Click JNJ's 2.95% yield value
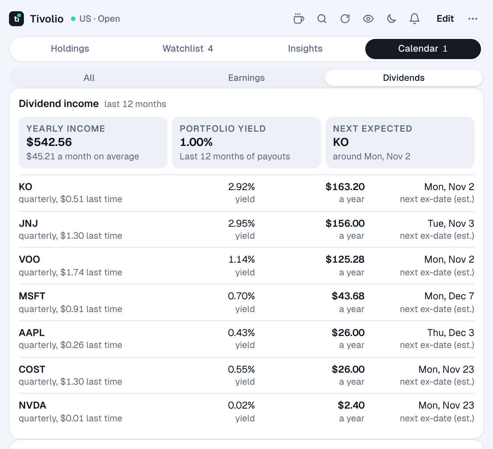493x449 pixels. point(242,223)
